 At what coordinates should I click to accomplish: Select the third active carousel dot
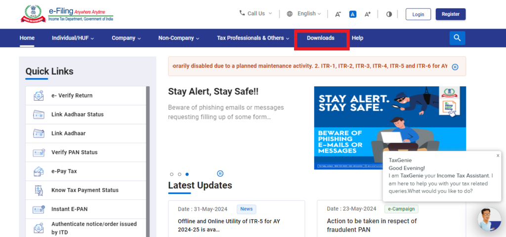click(187, 174)
